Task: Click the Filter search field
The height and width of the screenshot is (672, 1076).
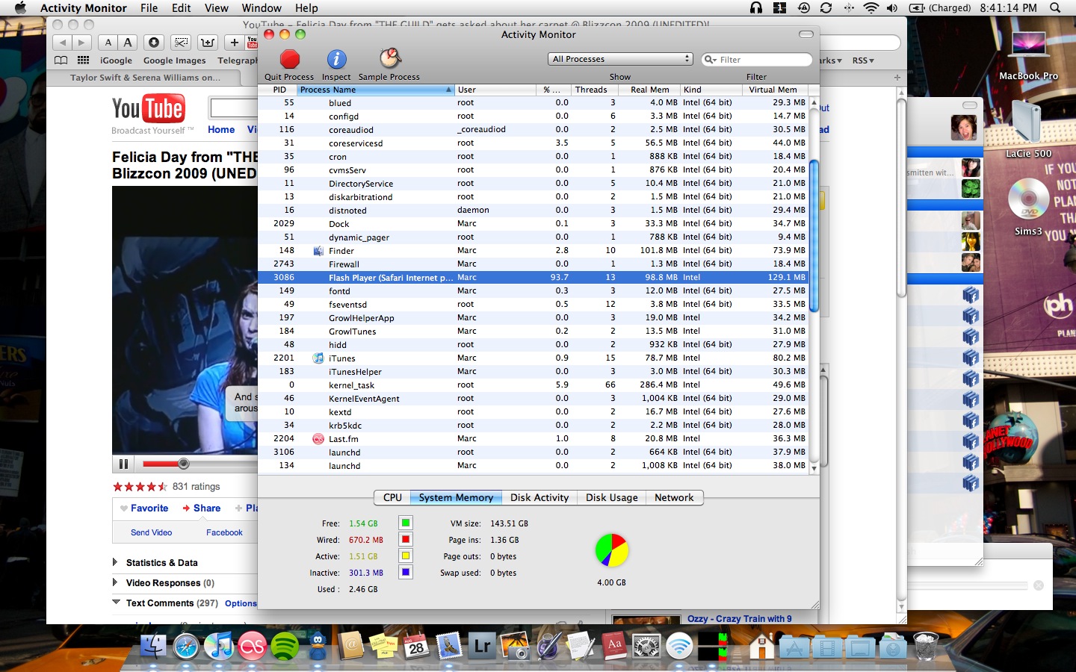Action: (x=757, y=59)
